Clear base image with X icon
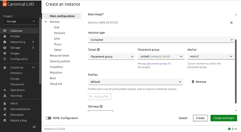This screenshot has width=241, height=132. [x=231, y=23]
